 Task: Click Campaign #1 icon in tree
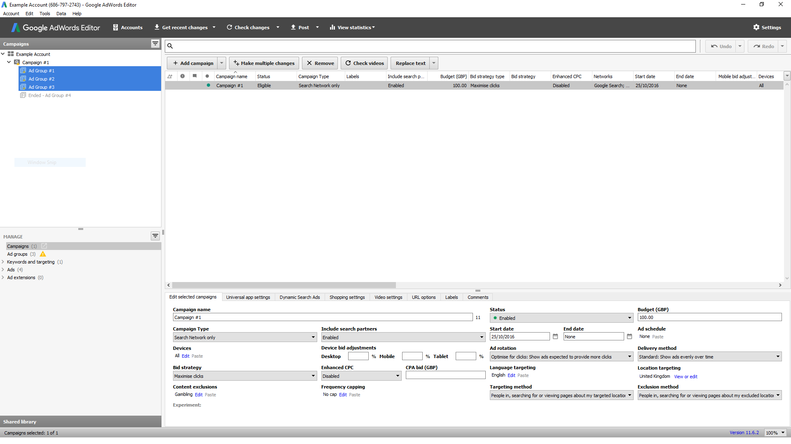click(x=17, y=62)
